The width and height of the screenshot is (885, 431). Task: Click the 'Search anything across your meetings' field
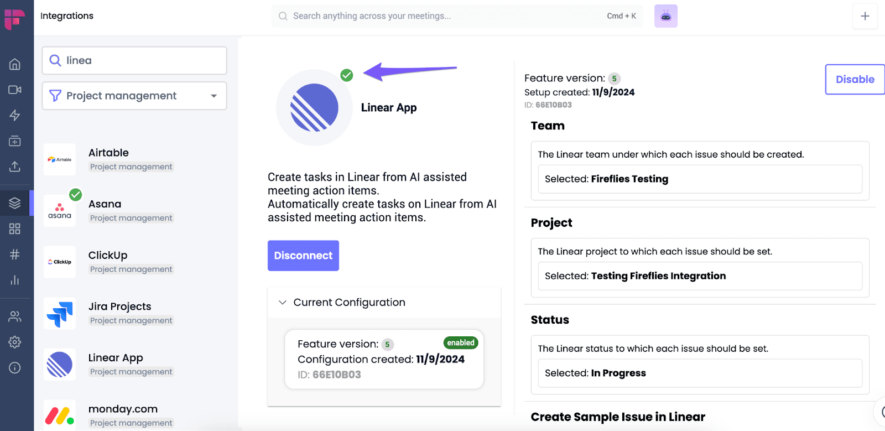[x=456, y=16]
